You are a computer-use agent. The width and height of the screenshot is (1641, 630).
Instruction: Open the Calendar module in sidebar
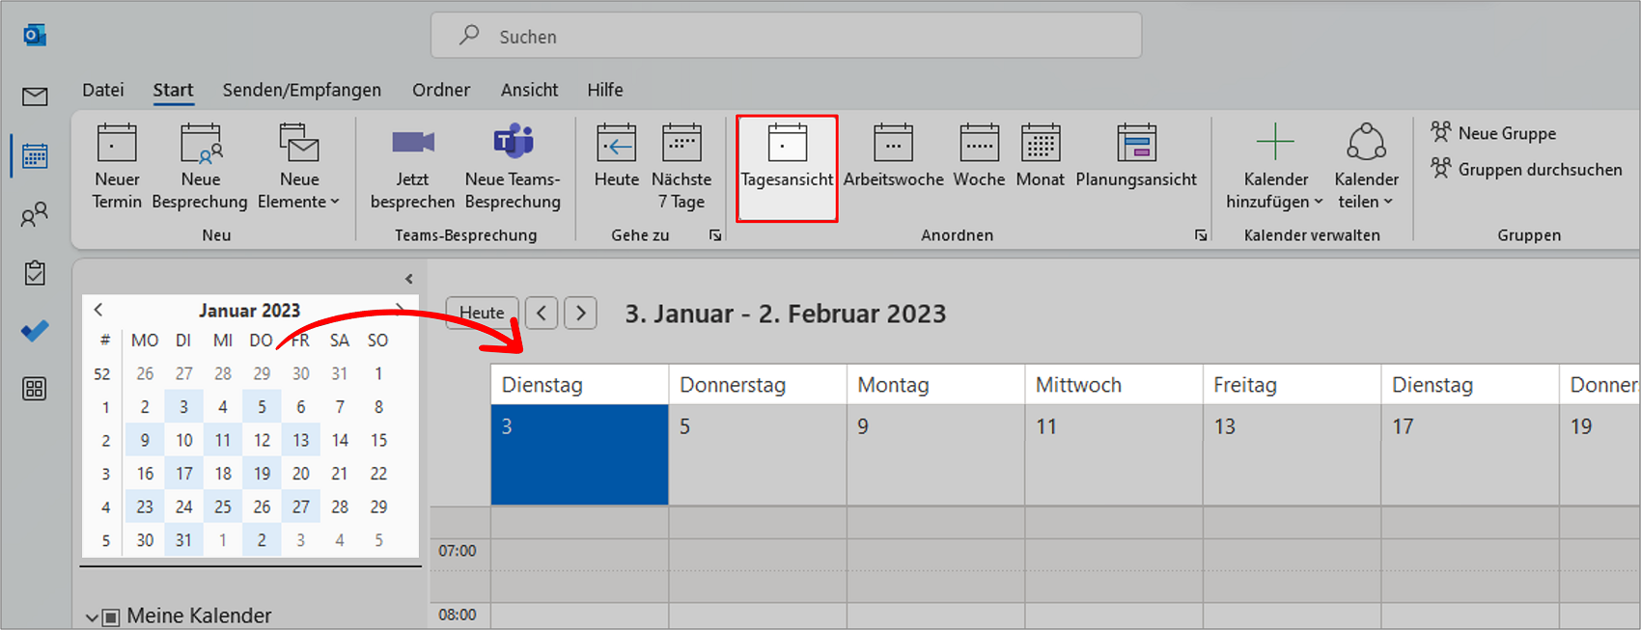(x=35, y=155)
